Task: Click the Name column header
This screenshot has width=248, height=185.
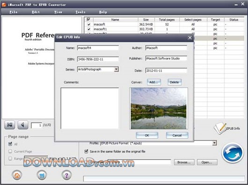Action: 115,20
